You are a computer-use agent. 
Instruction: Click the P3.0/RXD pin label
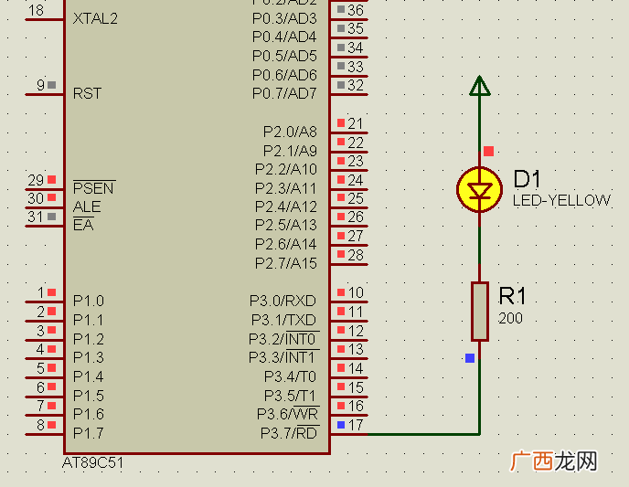pyautogui.click(x=283, y=301)
